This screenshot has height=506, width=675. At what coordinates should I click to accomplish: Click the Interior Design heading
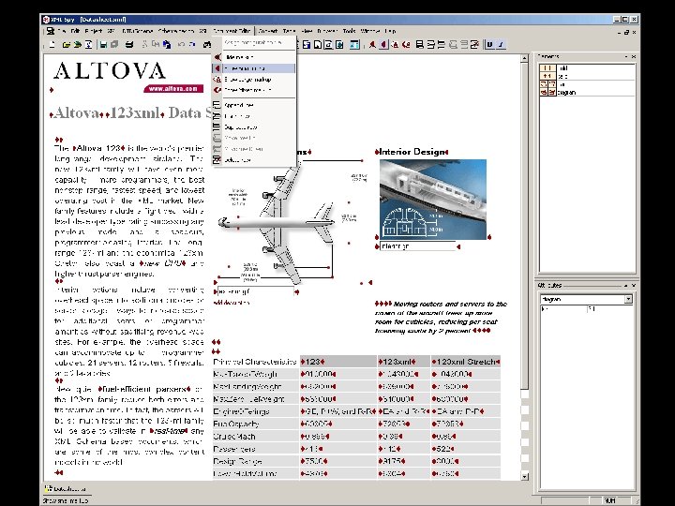(412, 151)
